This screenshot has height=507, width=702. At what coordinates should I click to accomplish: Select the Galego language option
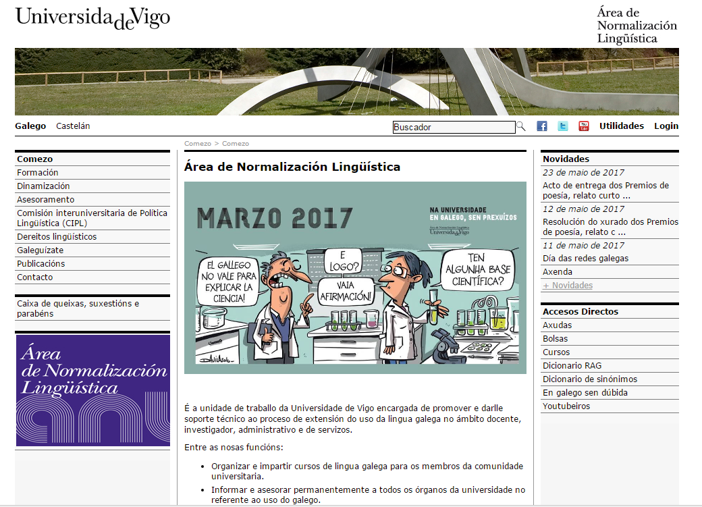[x=30, y=126]
